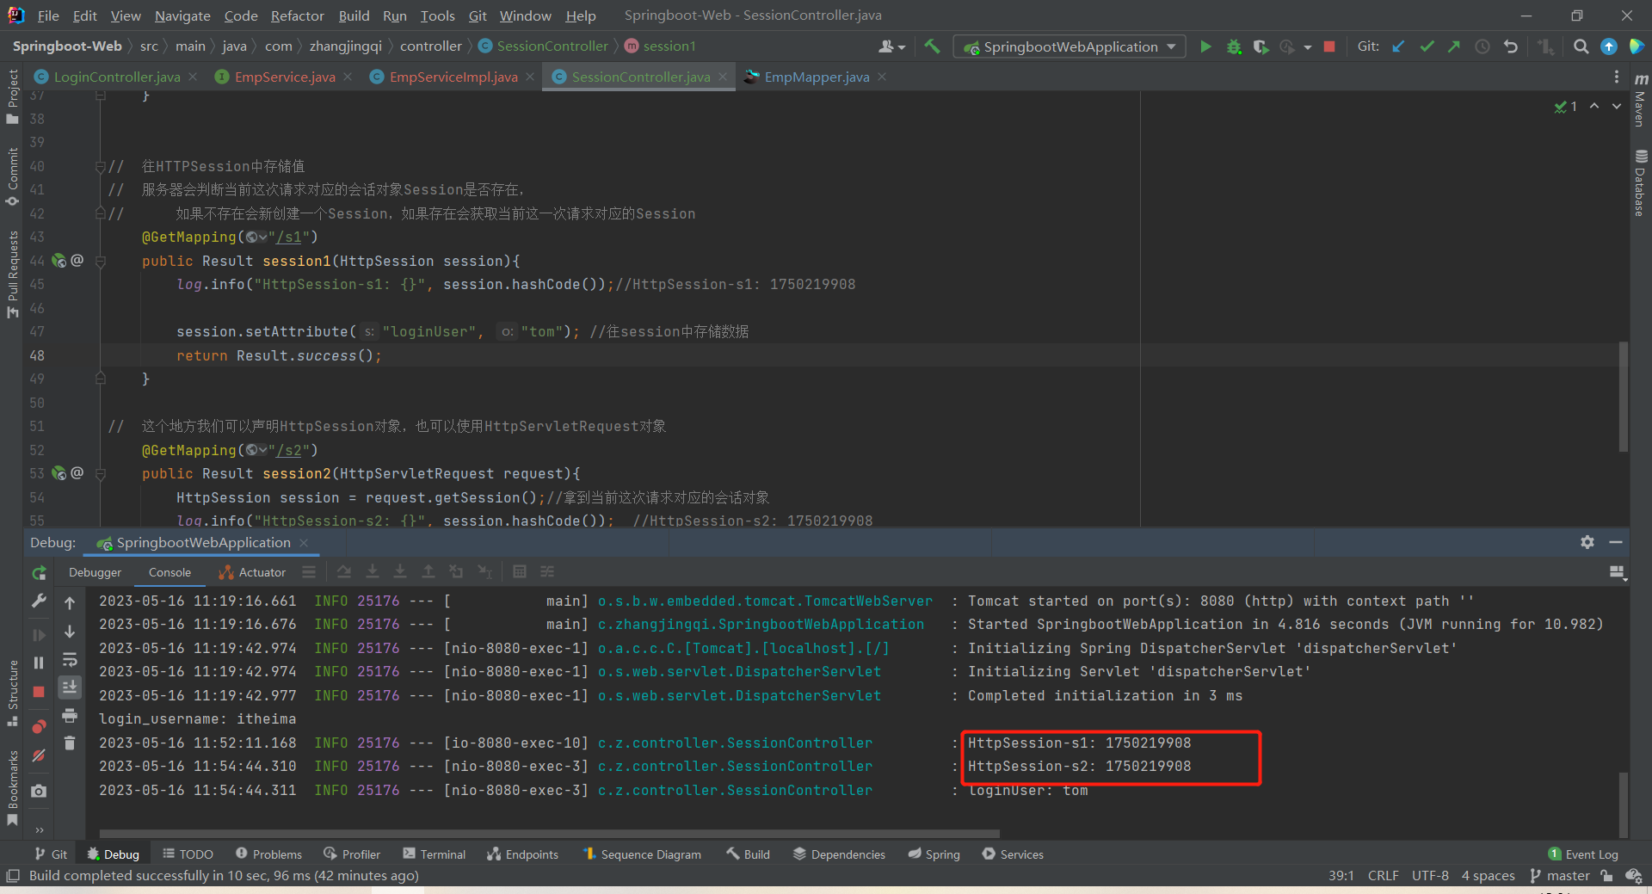This screenshot has height=894, width=1652.
Task: Close the EmpService.java tab
Action: tap(348, 77)
